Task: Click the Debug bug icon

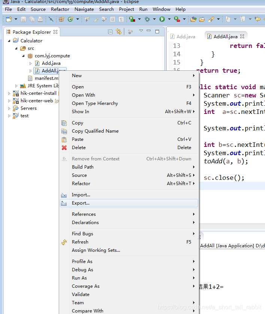Action: [147, 19]
